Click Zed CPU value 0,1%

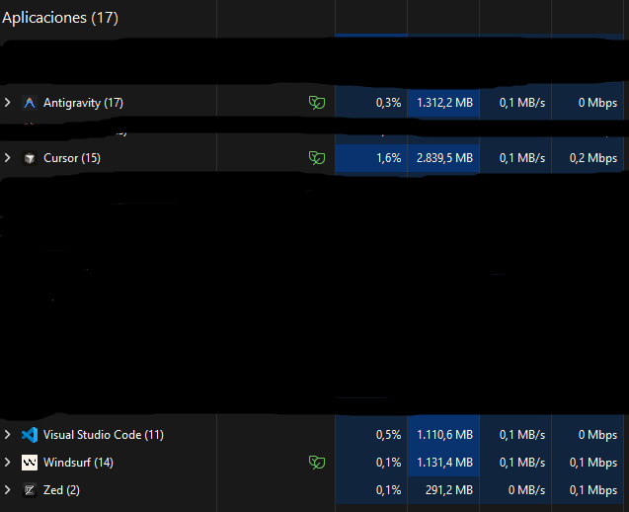click(x=388, y=490)
